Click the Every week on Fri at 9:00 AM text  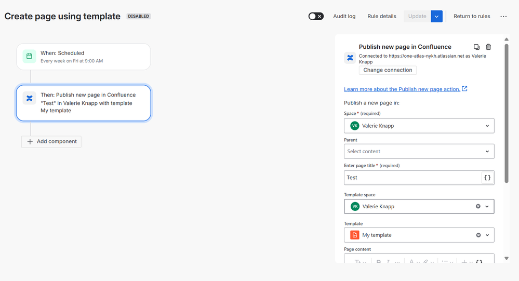[x=72, y=61]
